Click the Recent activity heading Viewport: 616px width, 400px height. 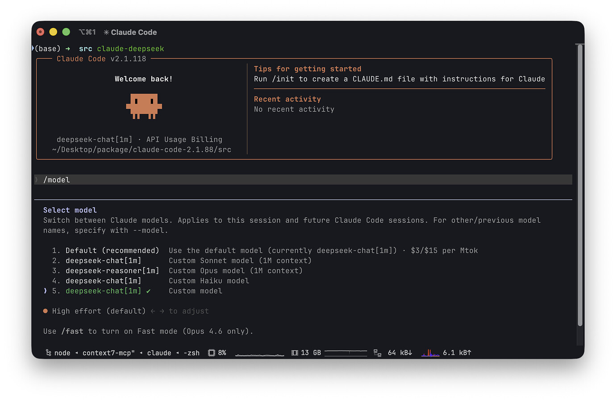point(287,99)
